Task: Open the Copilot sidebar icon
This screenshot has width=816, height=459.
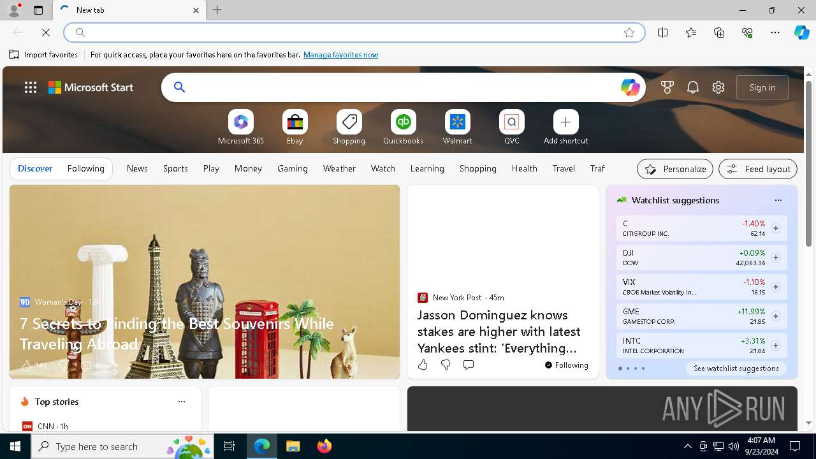Action: (801, 33)
